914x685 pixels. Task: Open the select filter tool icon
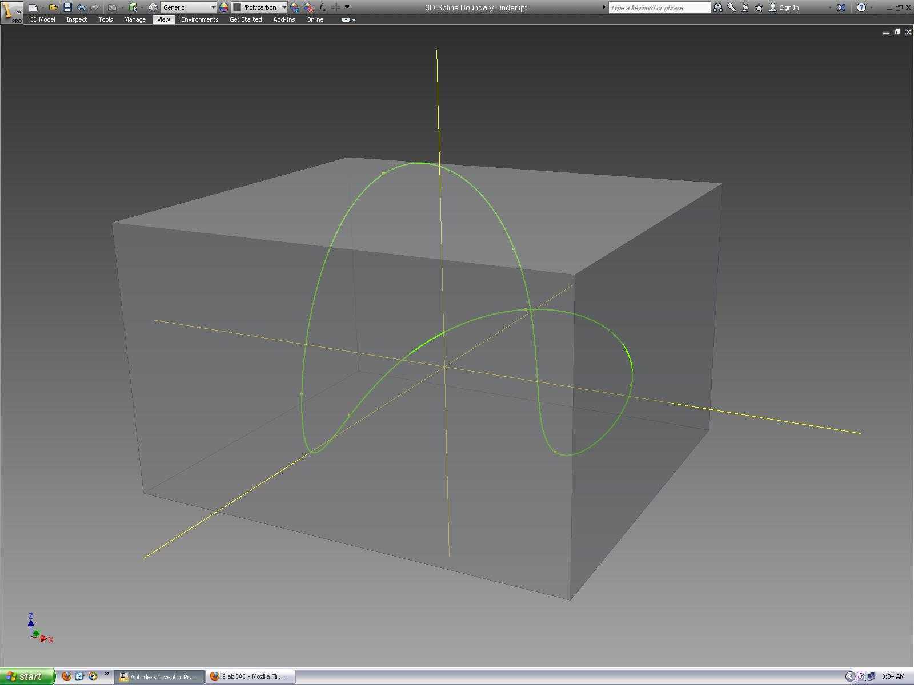point(133,7)
